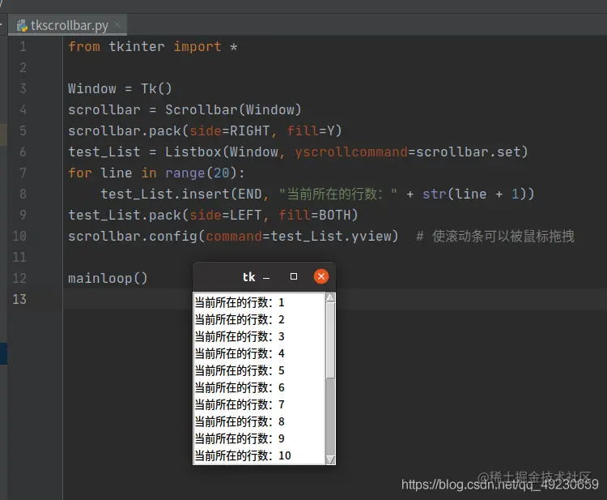
Task: Click 'scrollbar.config' in line 10
Action: pos(133,236)
